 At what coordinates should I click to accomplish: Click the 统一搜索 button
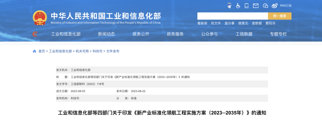(280, 16)
